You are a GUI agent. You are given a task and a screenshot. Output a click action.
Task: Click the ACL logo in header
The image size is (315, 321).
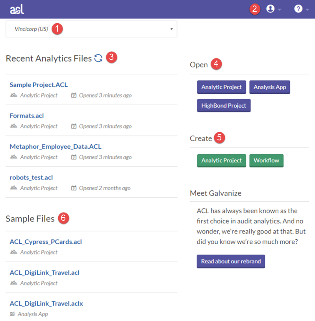[17, 9]
